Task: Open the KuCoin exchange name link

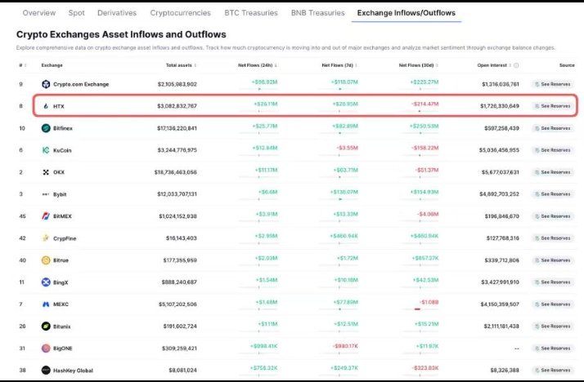Action: (62, 150)
